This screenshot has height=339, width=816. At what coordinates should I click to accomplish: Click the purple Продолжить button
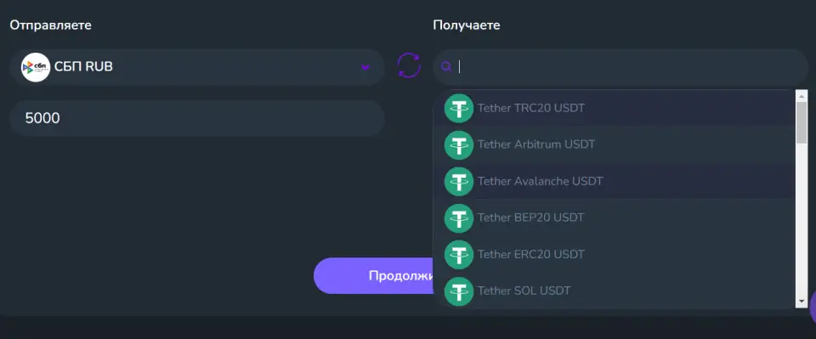374,275
